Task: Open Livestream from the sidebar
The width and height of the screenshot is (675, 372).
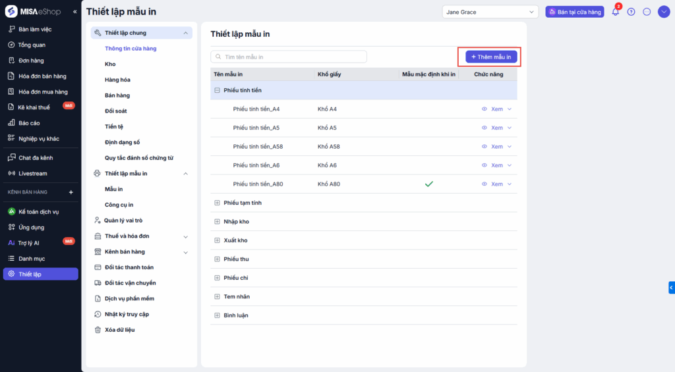Action: 32,173
